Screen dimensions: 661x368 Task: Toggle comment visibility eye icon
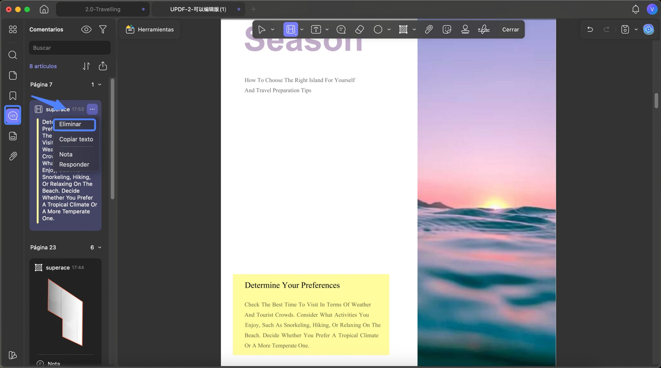(x=86, y=29)
